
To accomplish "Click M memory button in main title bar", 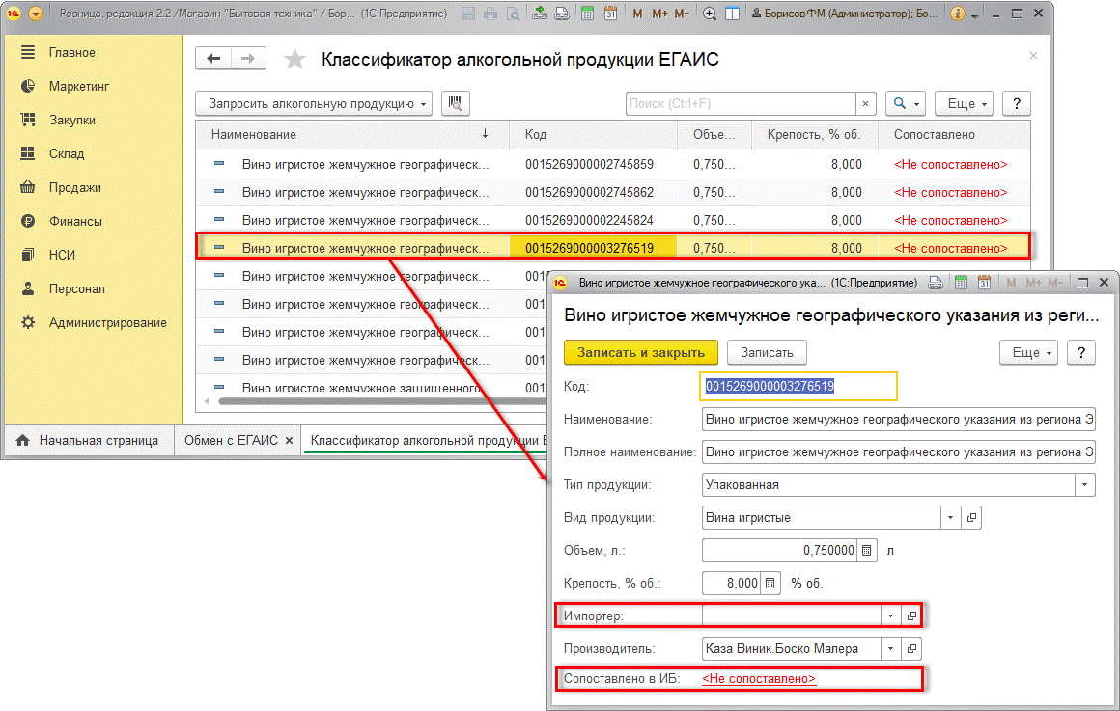I will (x=637, y=14).
